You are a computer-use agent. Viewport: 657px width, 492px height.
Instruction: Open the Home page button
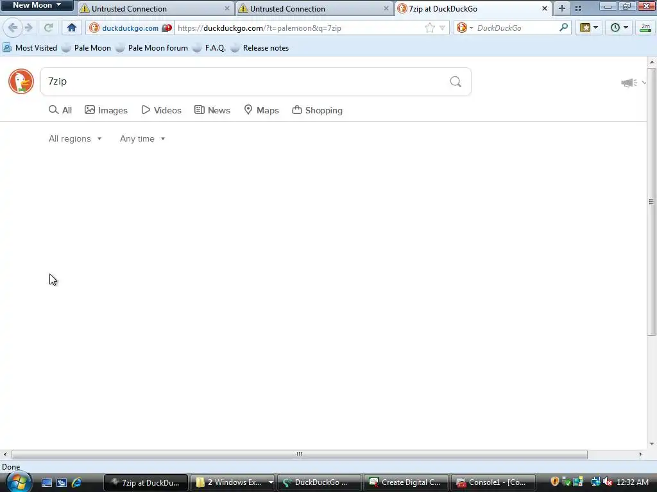coord(72,28)
